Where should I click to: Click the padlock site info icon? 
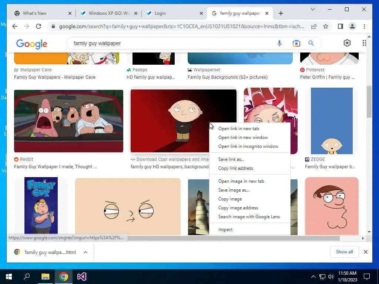coord(53,26)
